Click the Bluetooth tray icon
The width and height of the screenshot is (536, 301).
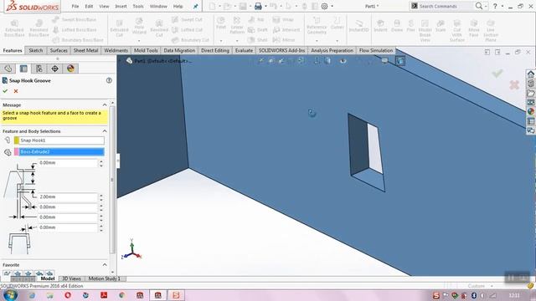click(474, 295)
